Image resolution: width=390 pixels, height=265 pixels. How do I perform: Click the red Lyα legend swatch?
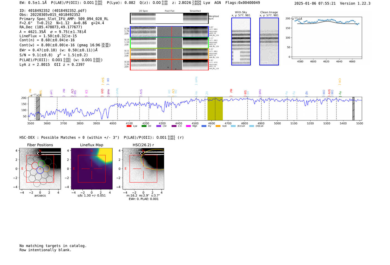[129, 126]
